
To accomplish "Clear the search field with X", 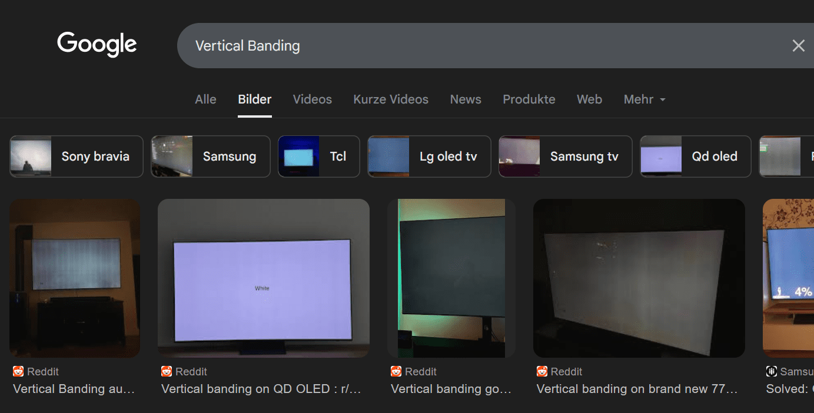I will tap(798, 46).
